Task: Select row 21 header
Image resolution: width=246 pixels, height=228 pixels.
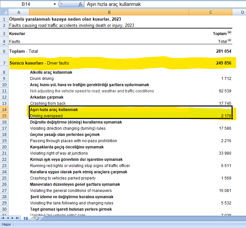Action: pos(4,153)
